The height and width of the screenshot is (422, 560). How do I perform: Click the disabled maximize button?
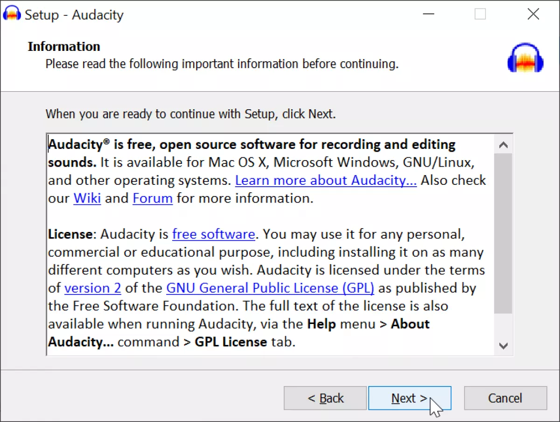(x=480, y=14)
